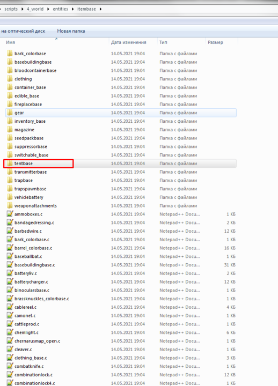
Task: Click the container_base folder icon
Action: (x=10, y=87)
